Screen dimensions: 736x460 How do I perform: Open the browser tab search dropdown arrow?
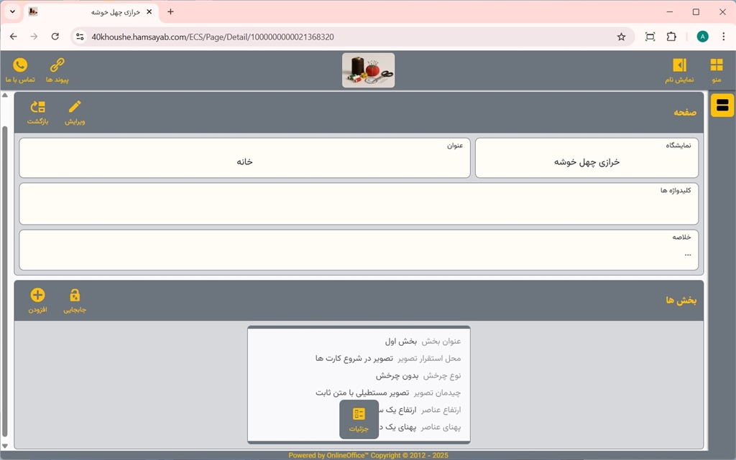12,12
